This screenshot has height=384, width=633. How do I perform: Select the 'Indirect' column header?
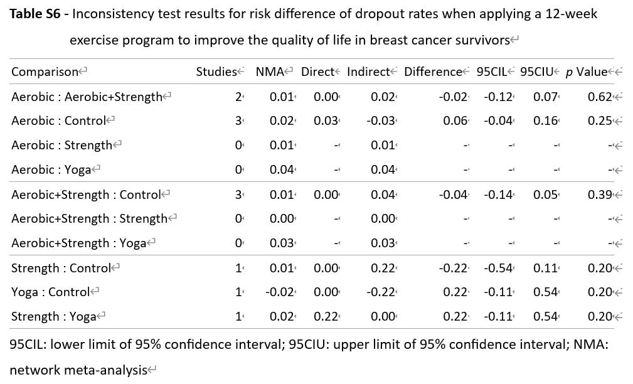coord(368,72)
